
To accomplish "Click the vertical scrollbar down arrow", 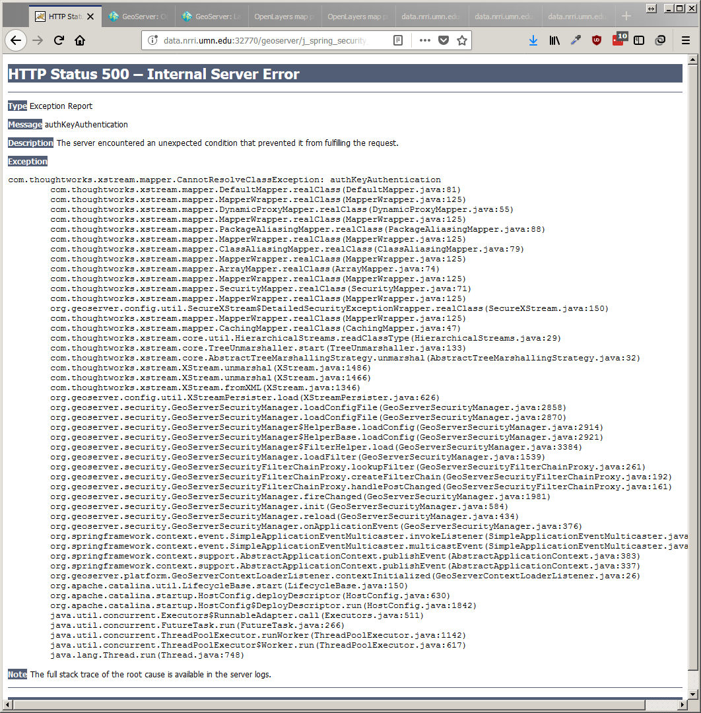I will (692, 694).
